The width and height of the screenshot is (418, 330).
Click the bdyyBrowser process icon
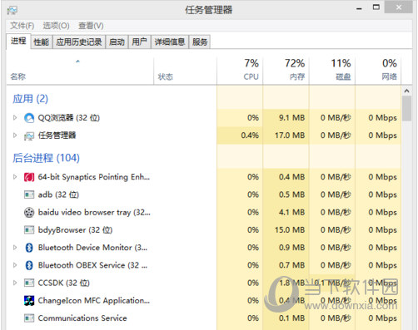pyautogui.click(x=29, y=230)
